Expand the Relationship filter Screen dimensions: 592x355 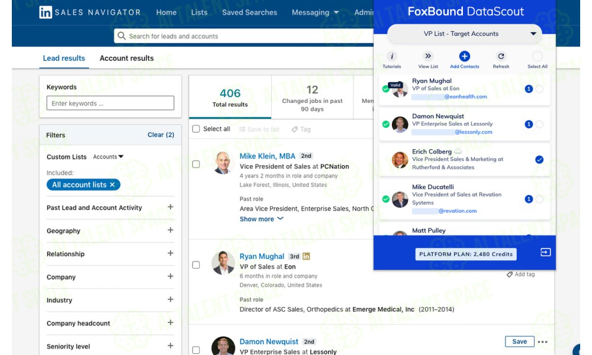tap(170, 253)
